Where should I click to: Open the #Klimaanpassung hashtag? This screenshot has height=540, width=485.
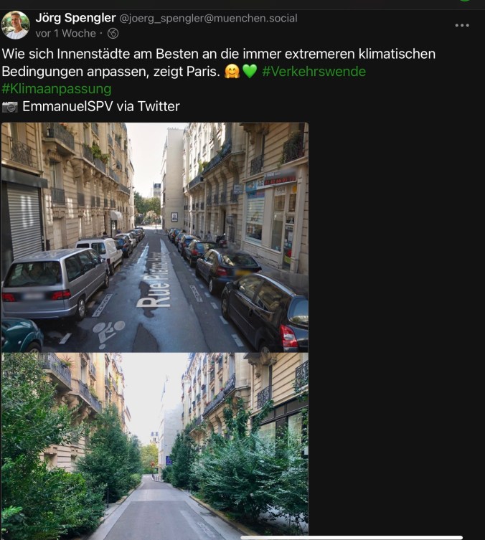coord(57,89)
